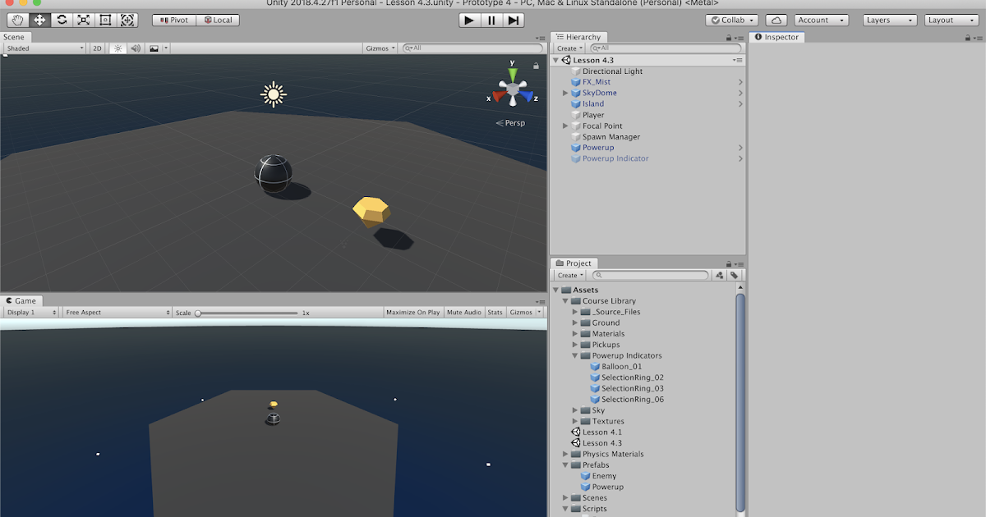986x517 pixels.
Task: Enable Maximize On Play
Action: [x=412, y=312]
